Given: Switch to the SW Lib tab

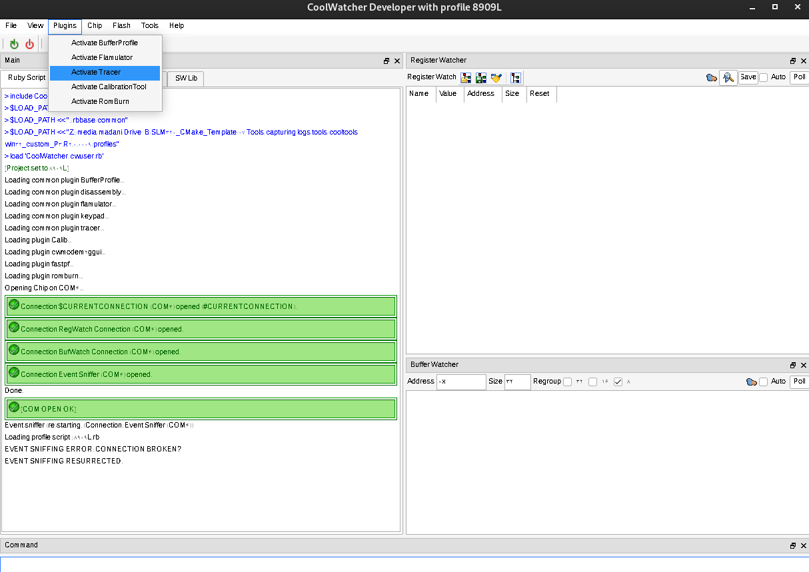Looking at the screenshot, I should coord(186,78).
